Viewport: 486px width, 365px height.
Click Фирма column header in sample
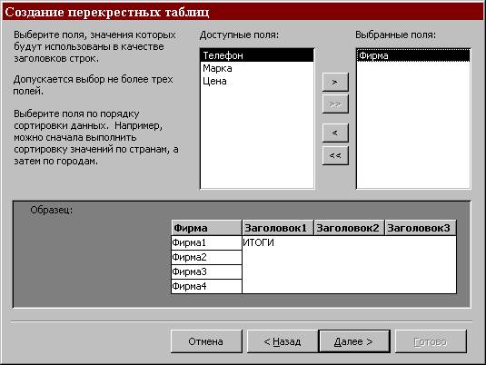coord(206,228)
